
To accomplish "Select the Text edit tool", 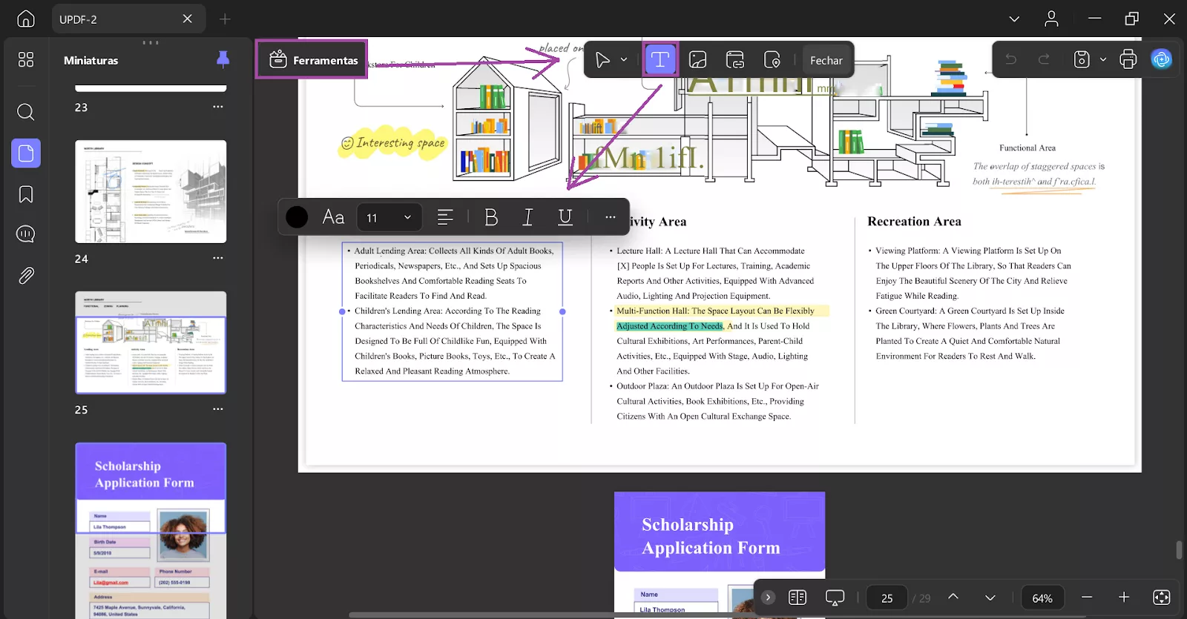I will tap(660, 60).
